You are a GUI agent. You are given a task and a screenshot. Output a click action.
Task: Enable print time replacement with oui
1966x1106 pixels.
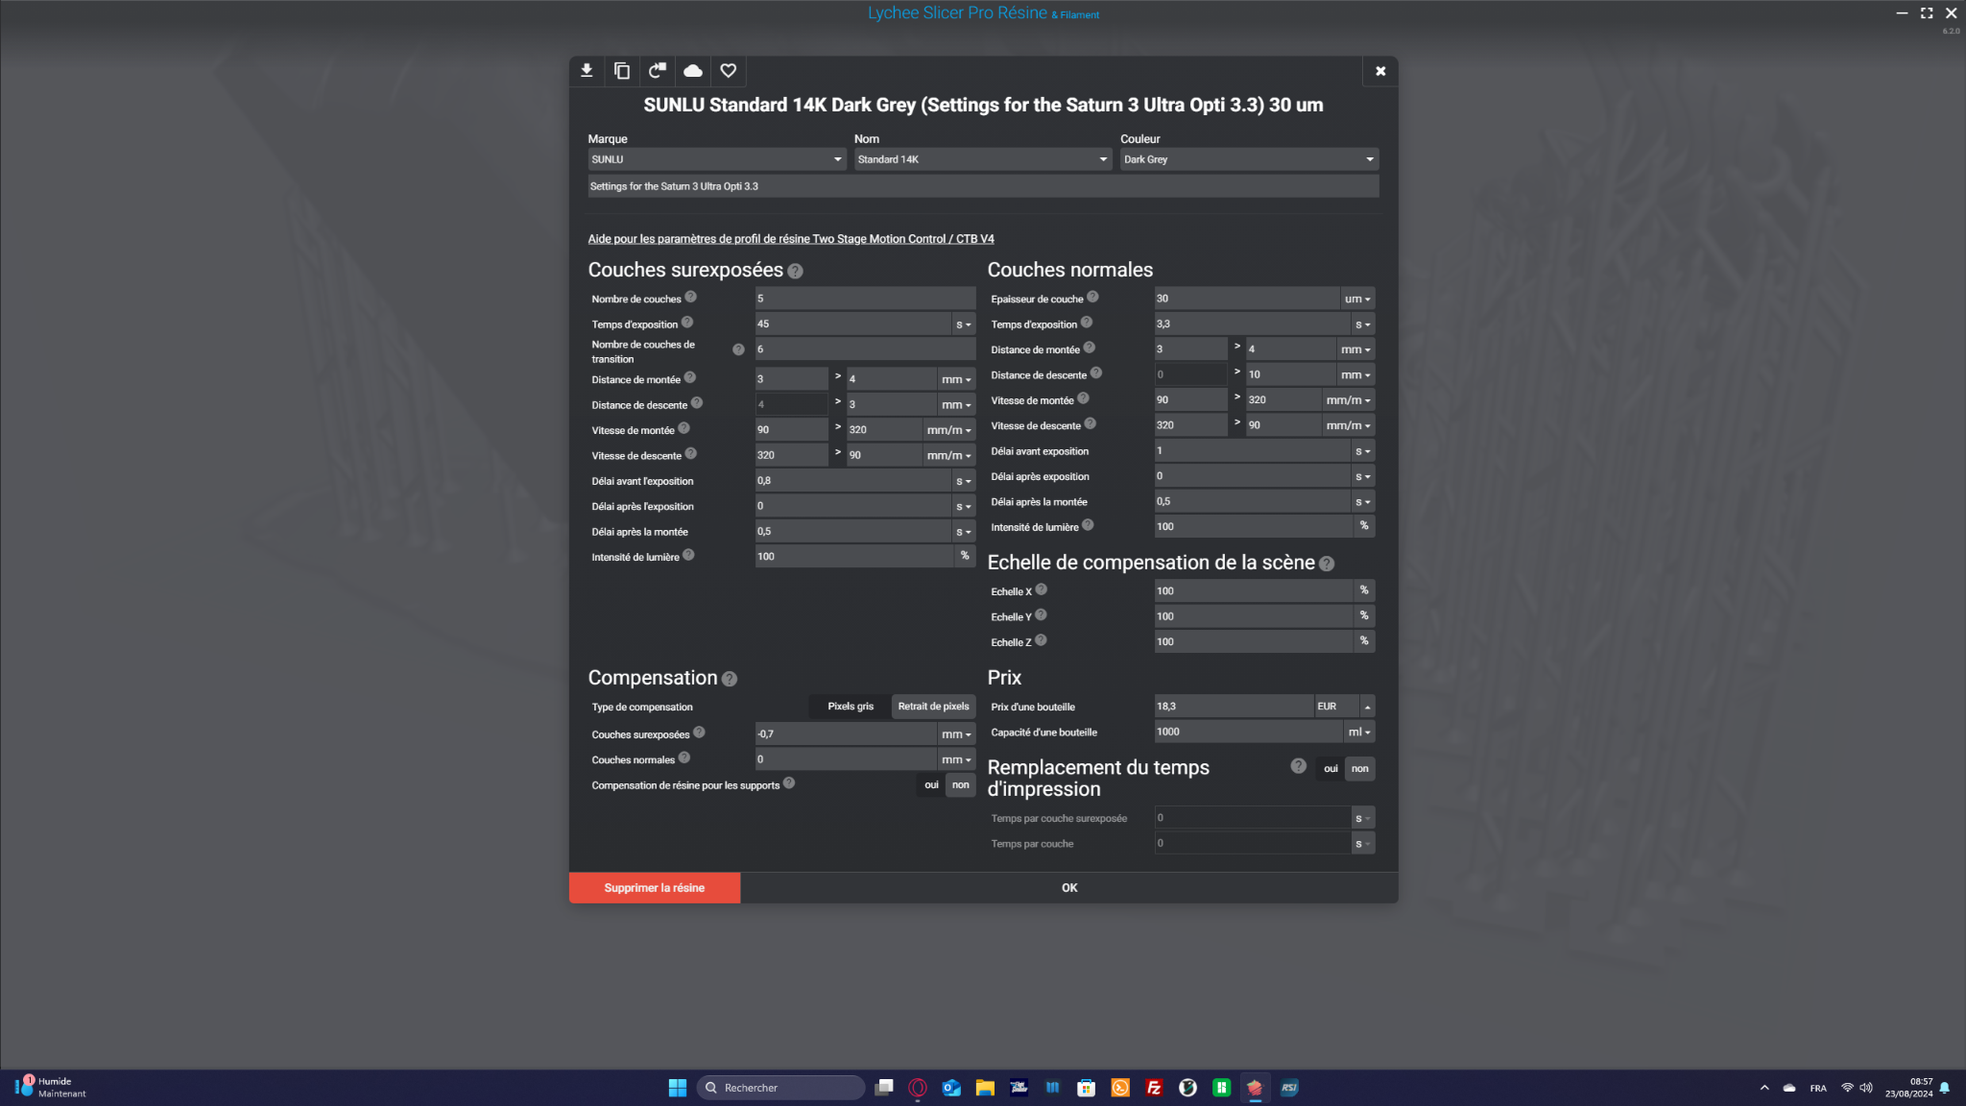pos(1331,769)
